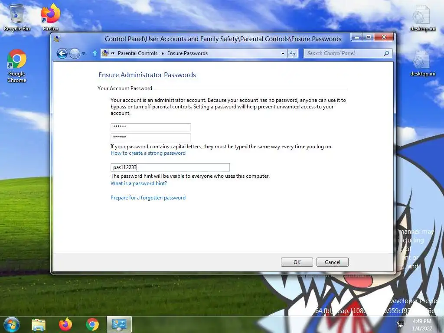
Task: Click the Cancel button
Action: (x=333, y=262)
